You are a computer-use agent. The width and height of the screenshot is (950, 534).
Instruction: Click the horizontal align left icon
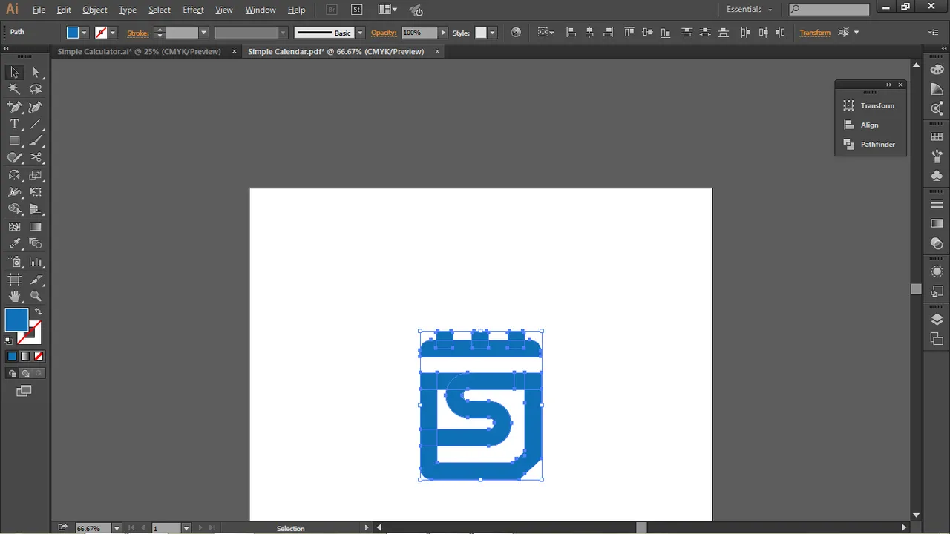click(x=571, y=33)
